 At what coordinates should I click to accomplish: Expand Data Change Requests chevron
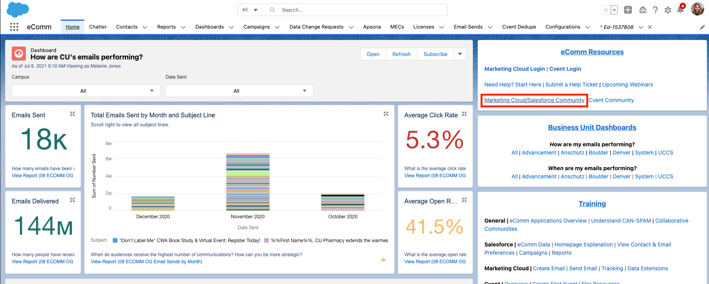351,27
